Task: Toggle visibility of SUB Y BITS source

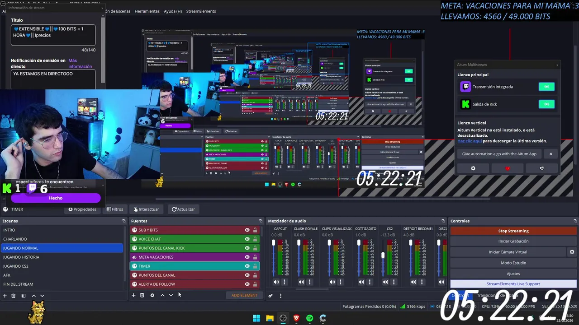Action: pyautogui.click(x=247, y=230)
